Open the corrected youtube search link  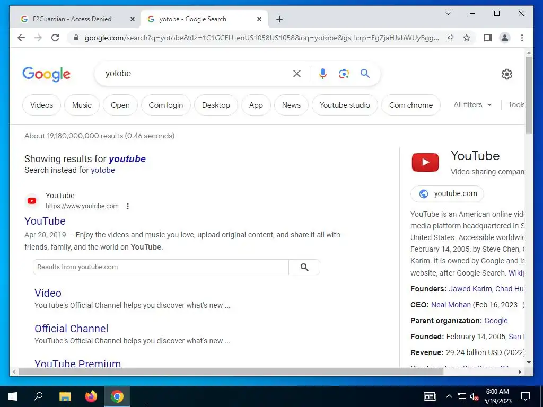[127, 159]
